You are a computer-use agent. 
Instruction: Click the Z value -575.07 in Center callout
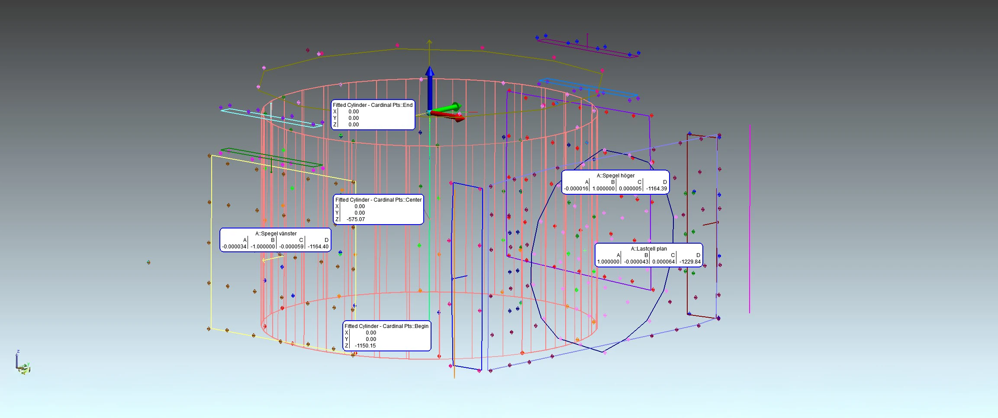(356, 219)
